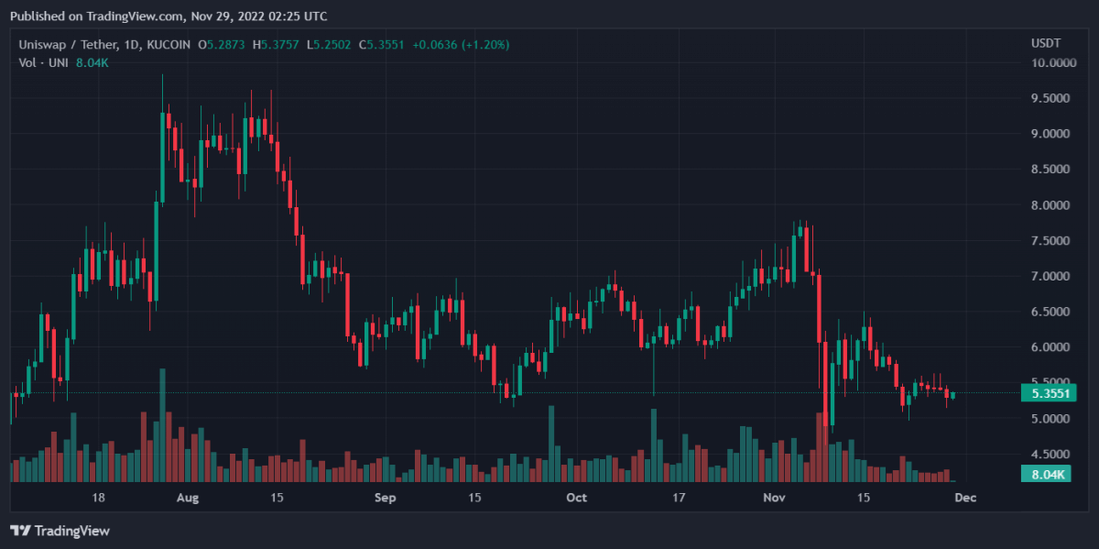The height and width of the screenshot is (549, 1099).
Task: Click the 10.0000 price axis label
Action: (x=1050, y=63)
